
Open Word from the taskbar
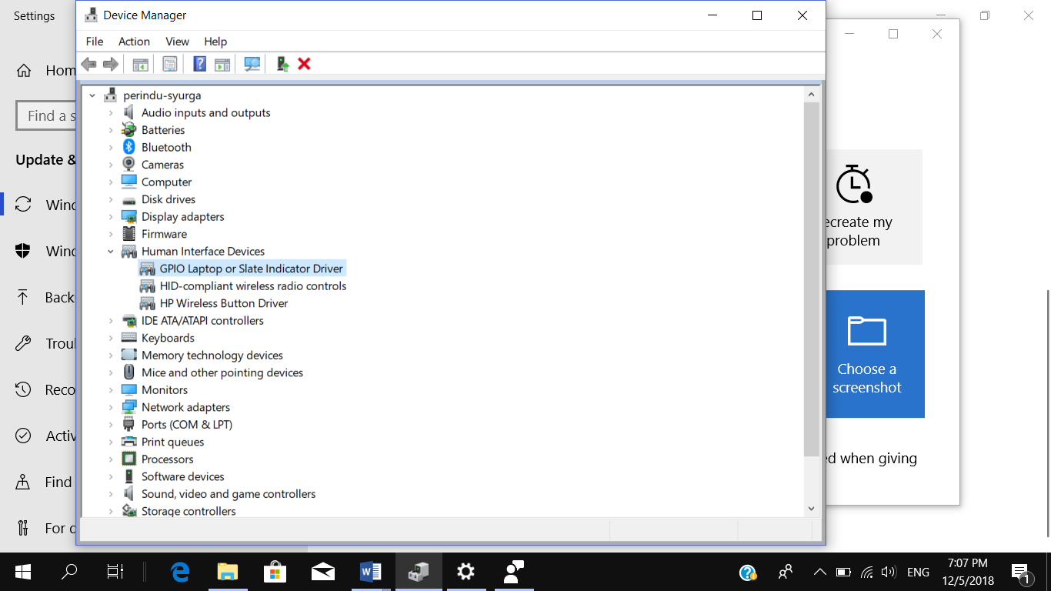tap(370, 572)
